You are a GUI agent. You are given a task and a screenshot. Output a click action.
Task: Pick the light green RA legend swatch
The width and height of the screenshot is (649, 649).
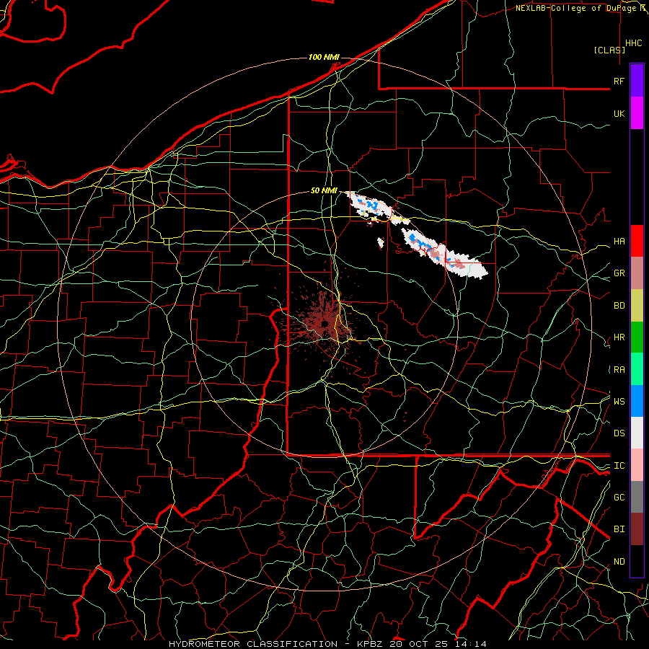(x=637, y=369)
